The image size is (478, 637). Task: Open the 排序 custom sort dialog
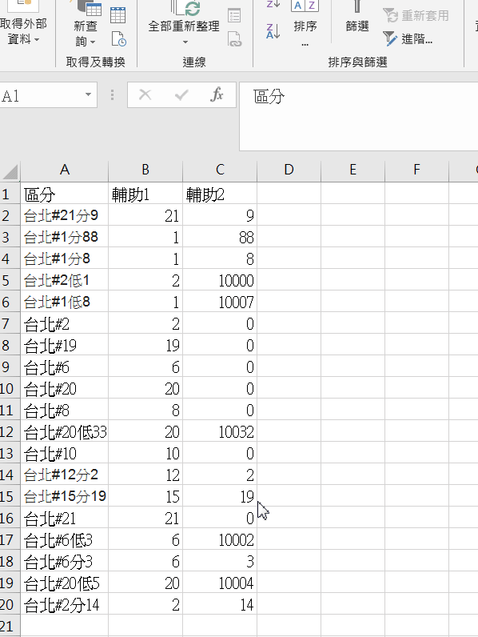pyautogui.click(x=305, y=24)
